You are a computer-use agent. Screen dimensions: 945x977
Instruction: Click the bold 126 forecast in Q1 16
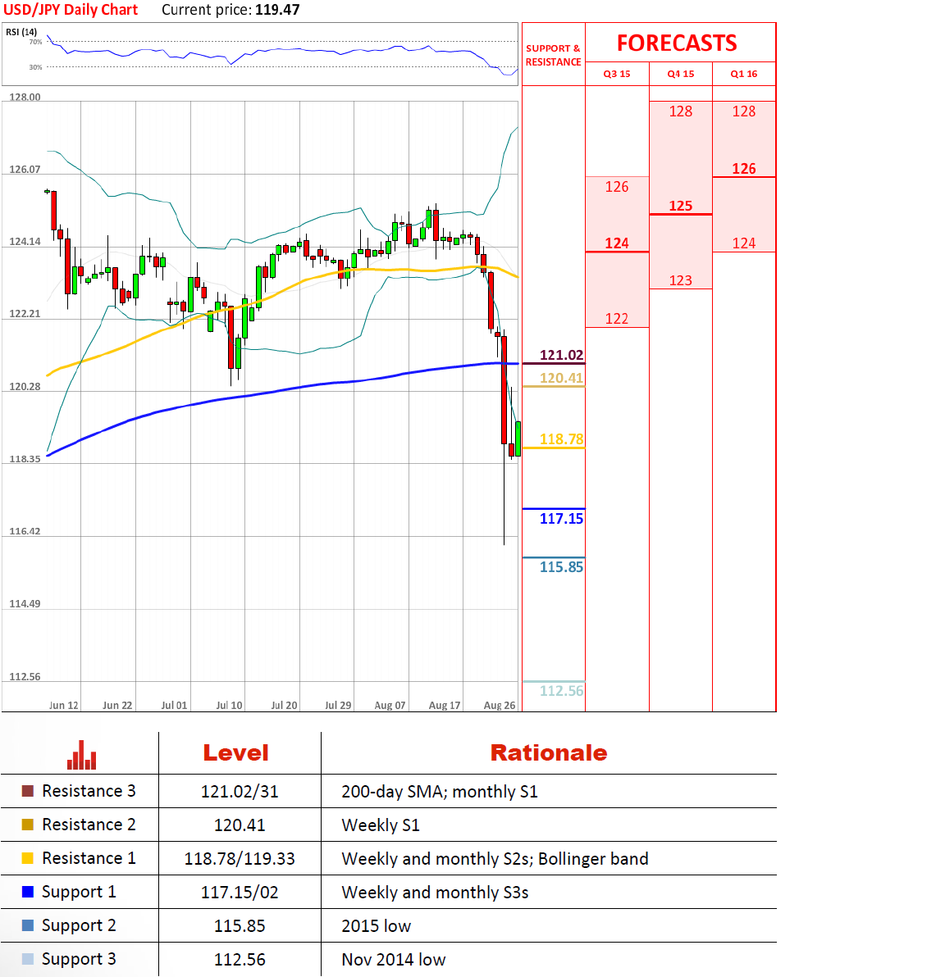(743, 169)
